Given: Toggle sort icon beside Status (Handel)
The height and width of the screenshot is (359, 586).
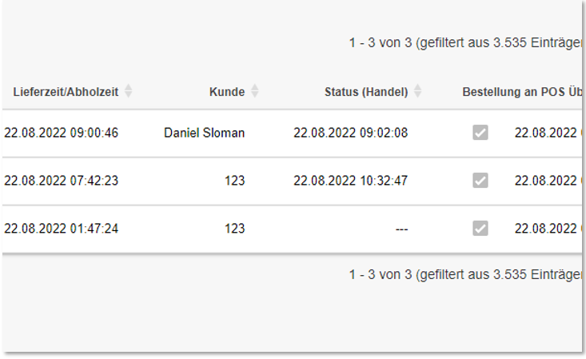Looking at the screenshot, I should point(417,92).
